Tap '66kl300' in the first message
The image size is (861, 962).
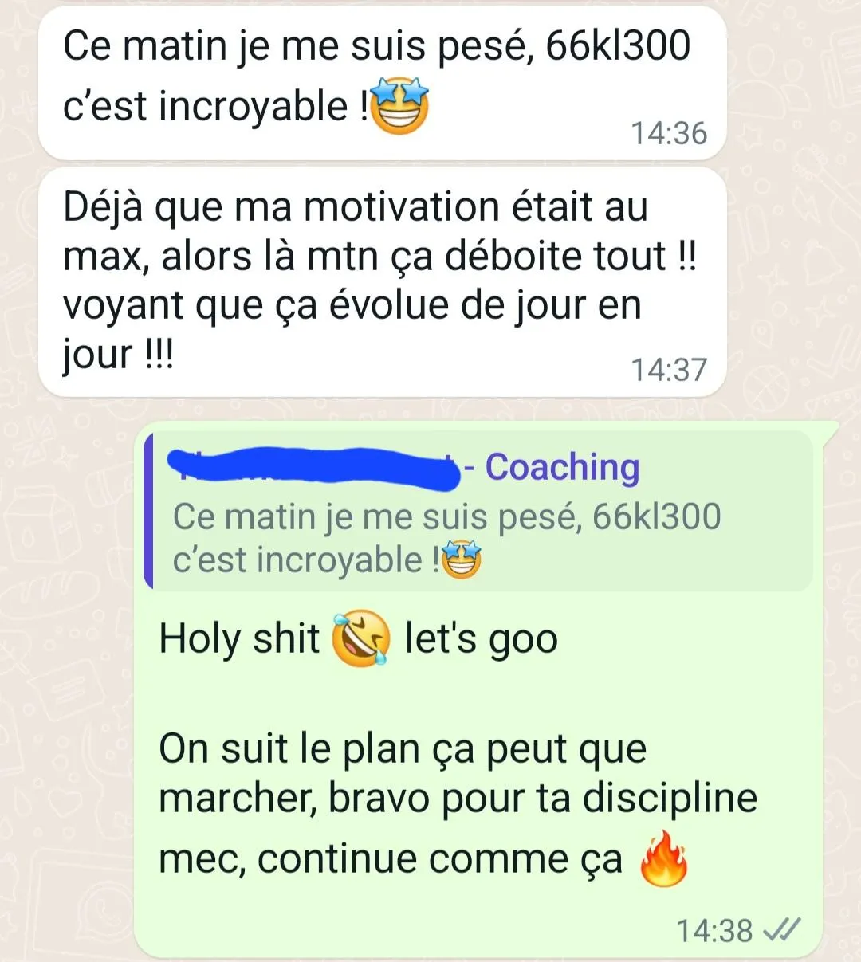[618, 45]
